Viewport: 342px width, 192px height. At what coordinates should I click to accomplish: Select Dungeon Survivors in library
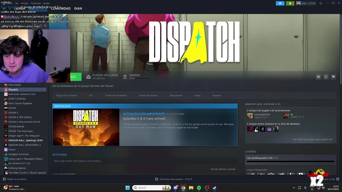[18, 154]
